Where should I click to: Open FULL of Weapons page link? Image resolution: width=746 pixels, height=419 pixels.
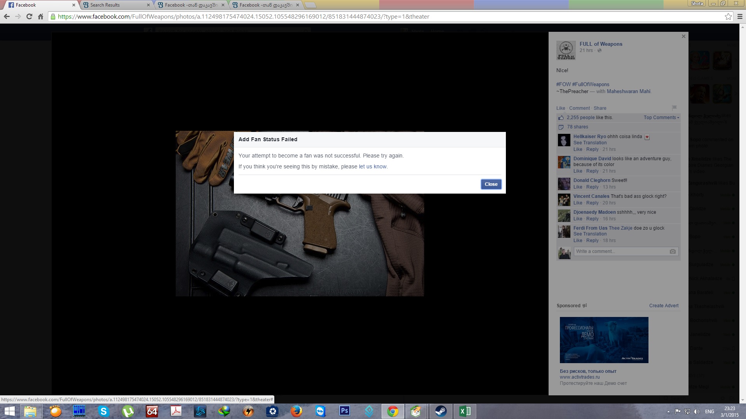click(x=601, y=44)
